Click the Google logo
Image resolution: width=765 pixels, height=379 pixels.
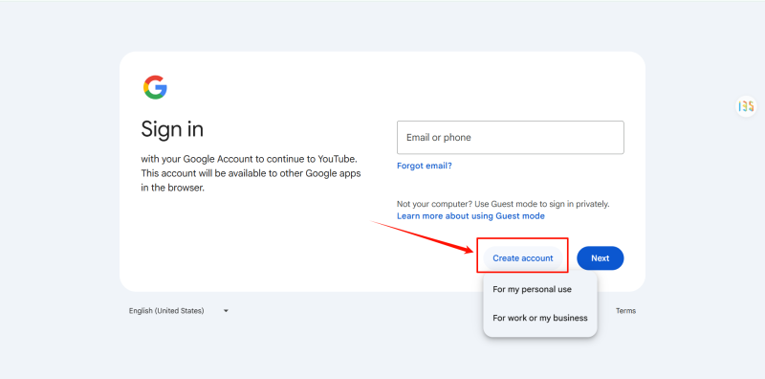click(x=155, y=87)
